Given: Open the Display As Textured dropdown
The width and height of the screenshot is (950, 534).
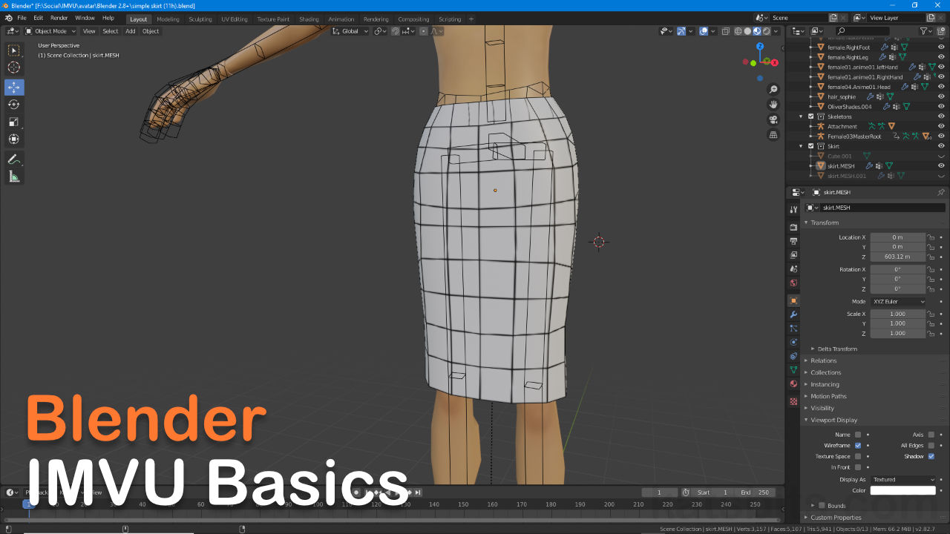Looking at the screenshot, I should [x=903, y=480].
